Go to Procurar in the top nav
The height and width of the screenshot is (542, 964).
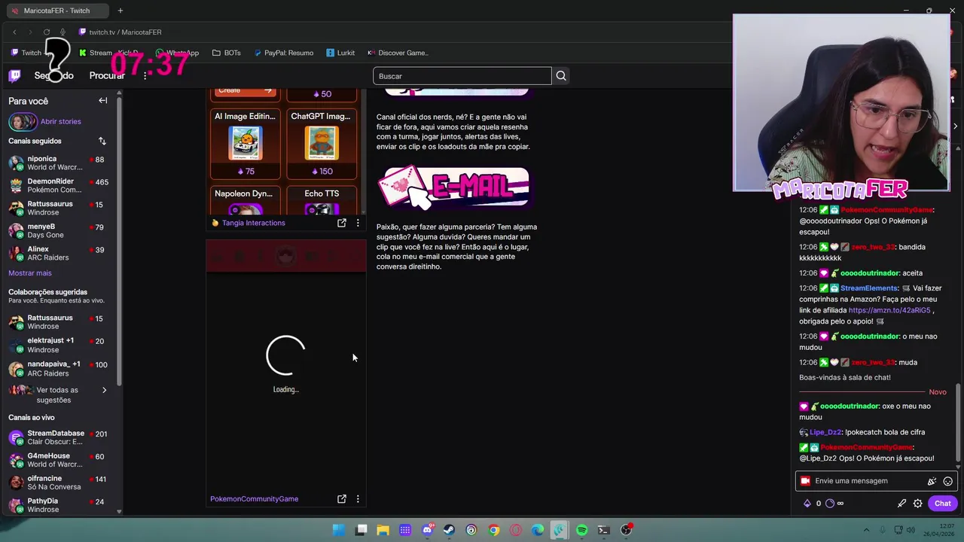(107, 76)
